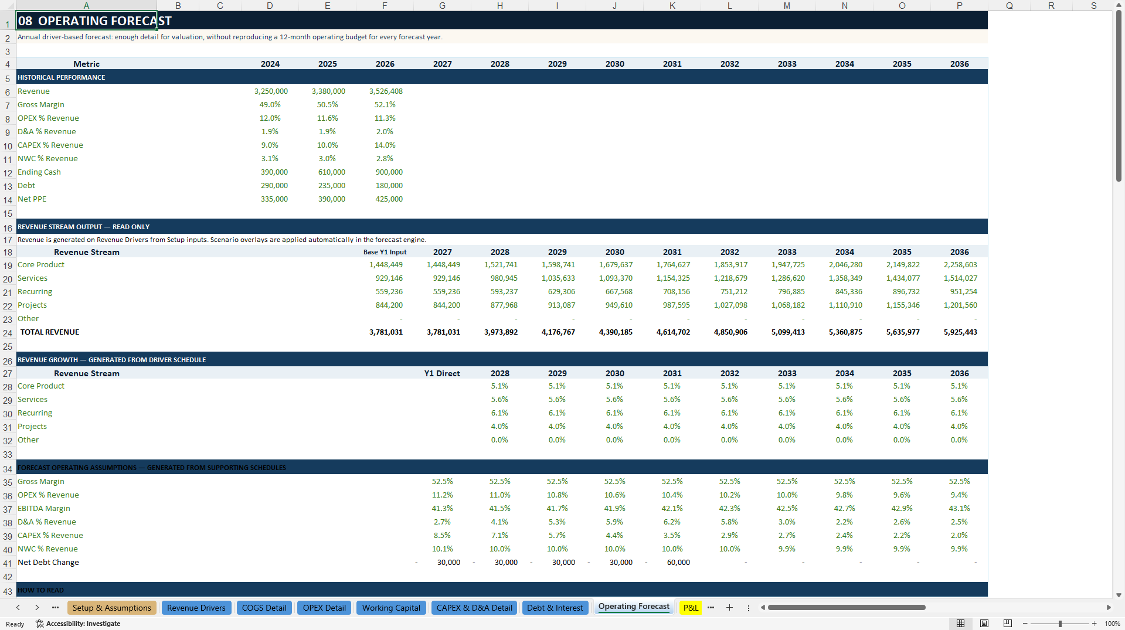Select the P&L sheet tab
This screenshot has height=630, width=1125.
tap(691, 608)
